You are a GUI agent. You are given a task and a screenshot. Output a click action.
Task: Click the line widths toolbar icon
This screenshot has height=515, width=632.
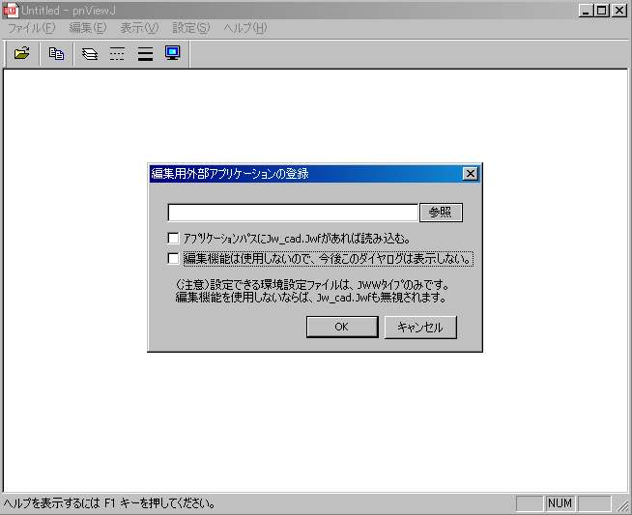click(x=145, y=53)
